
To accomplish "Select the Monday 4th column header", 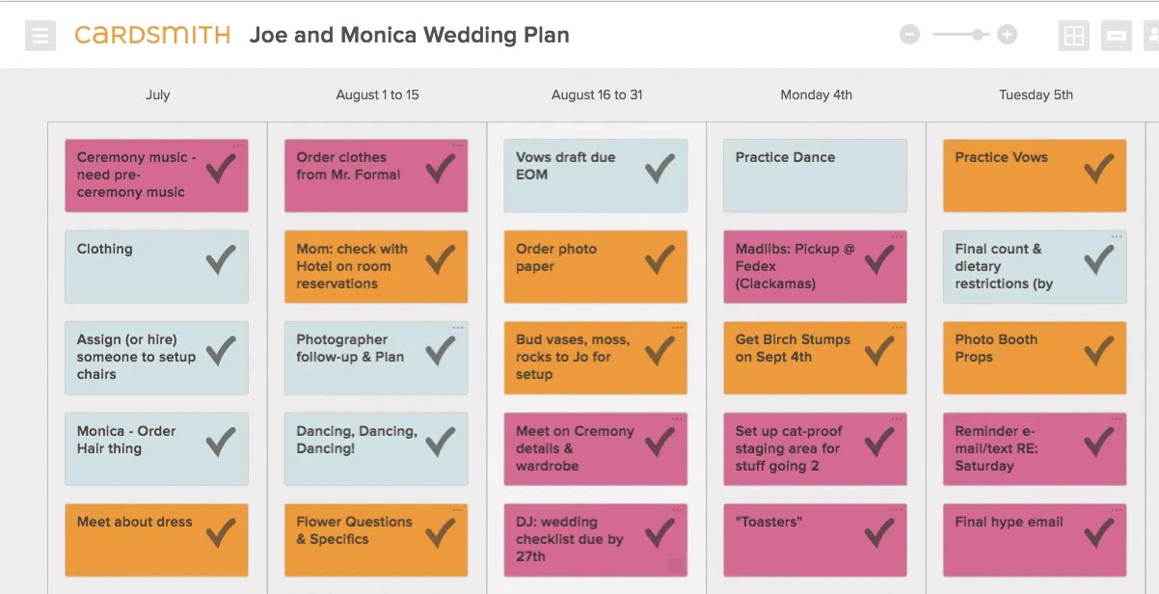I will click(x=816, y=94).
